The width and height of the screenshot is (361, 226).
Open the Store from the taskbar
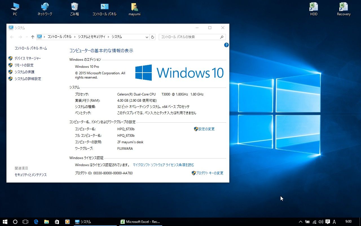pyautogui.click(x=57, y=222)
